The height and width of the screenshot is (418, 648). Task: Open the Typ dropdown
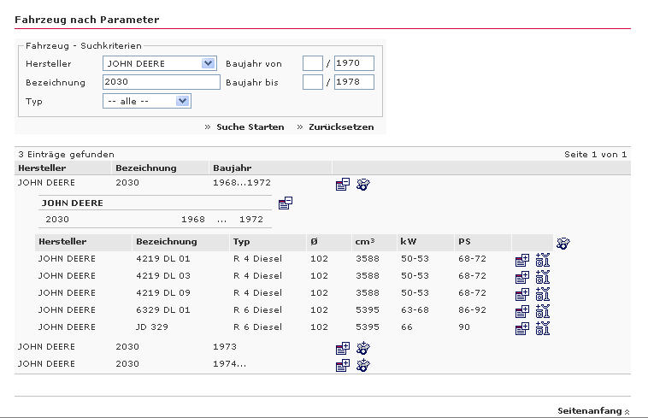tap(182, 101)
